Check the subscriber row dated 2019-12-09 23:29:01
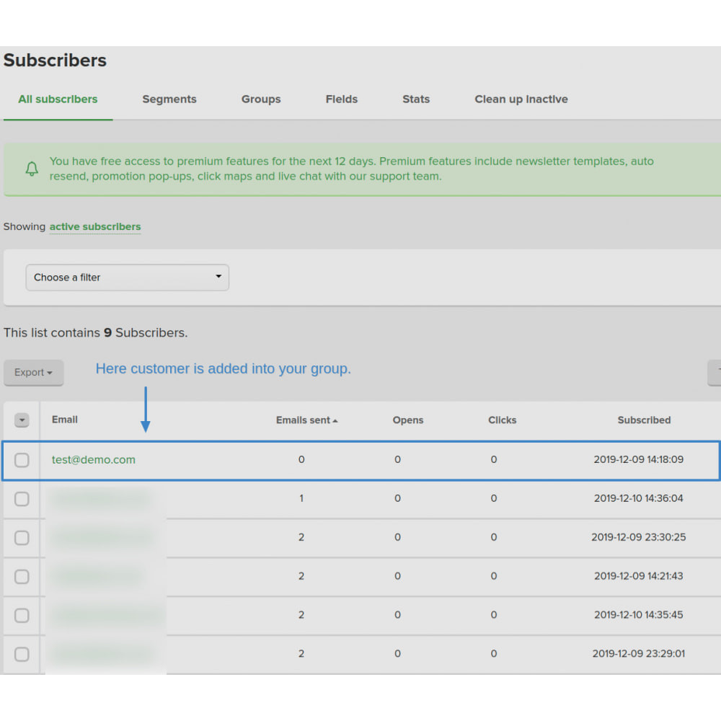 pos(22,654)
